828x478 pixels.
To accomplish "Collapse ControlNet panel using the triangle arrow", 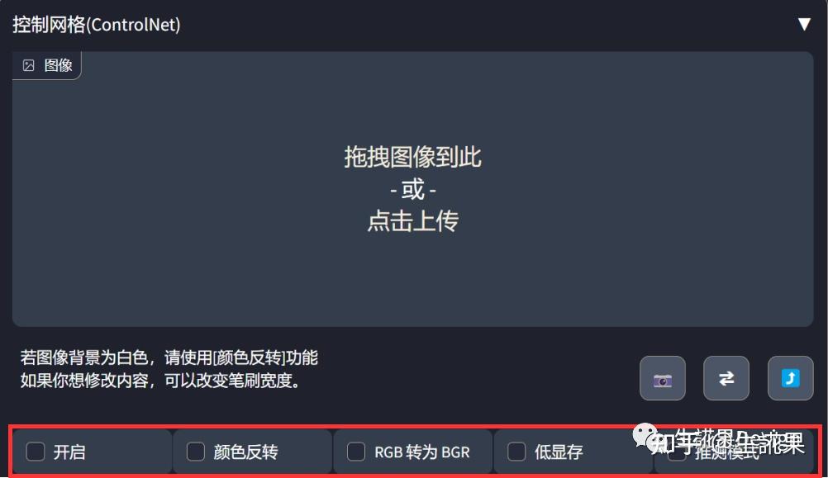I will coord(804,24).
